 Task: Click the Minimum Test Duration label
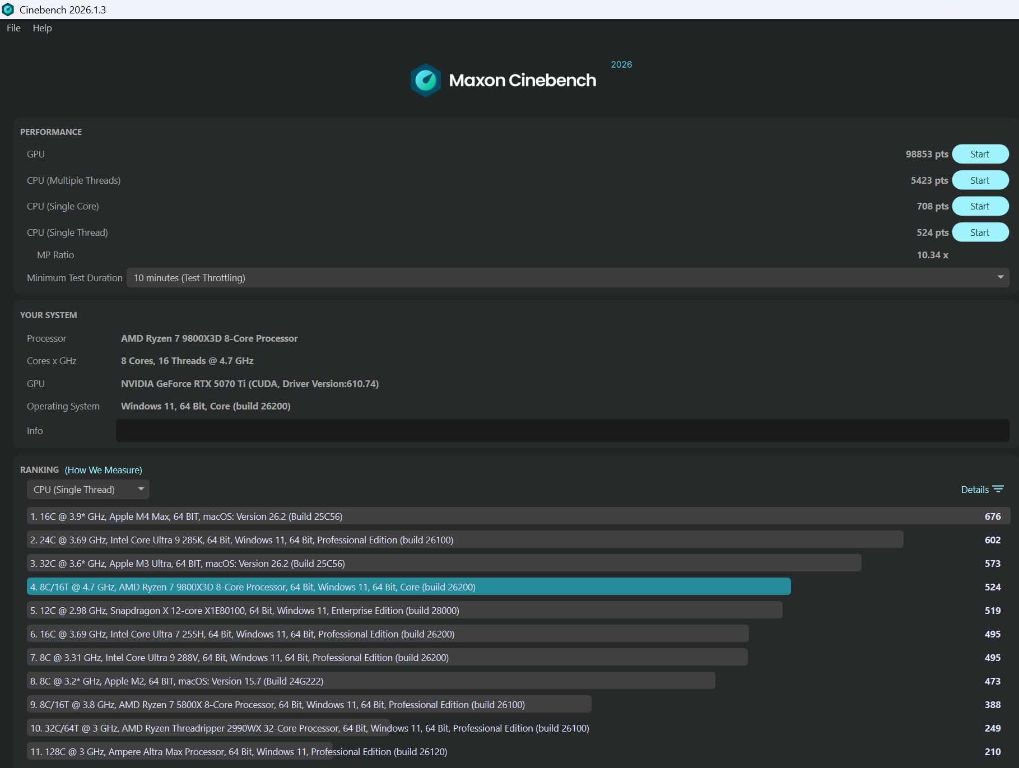point(75,278)
